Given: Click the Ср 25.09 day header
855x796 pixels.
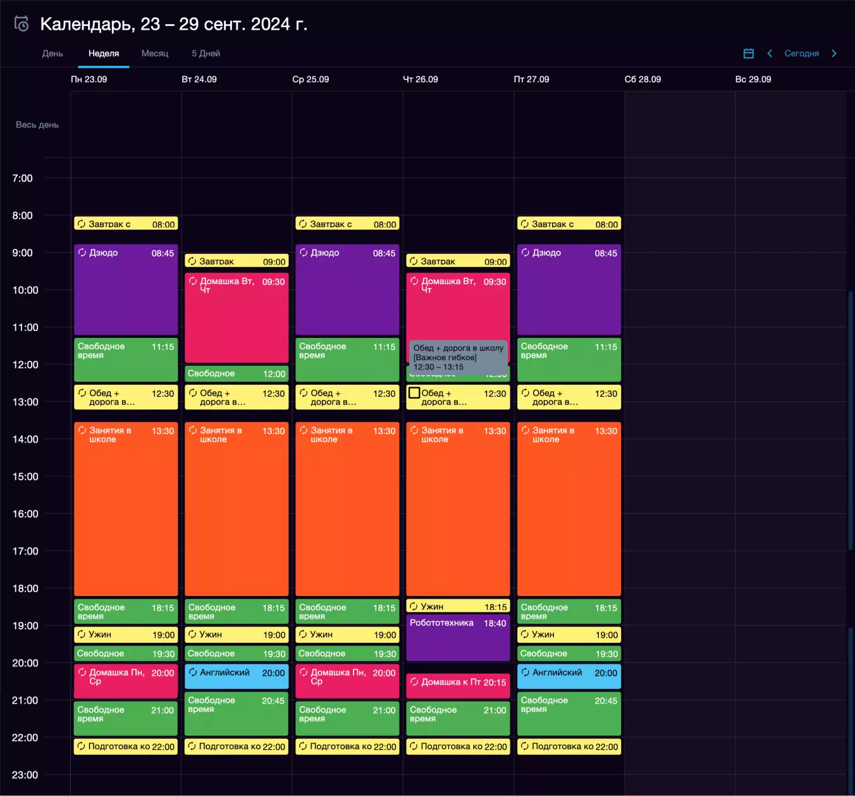Looking at the screenshot, I should pos(311,79).
